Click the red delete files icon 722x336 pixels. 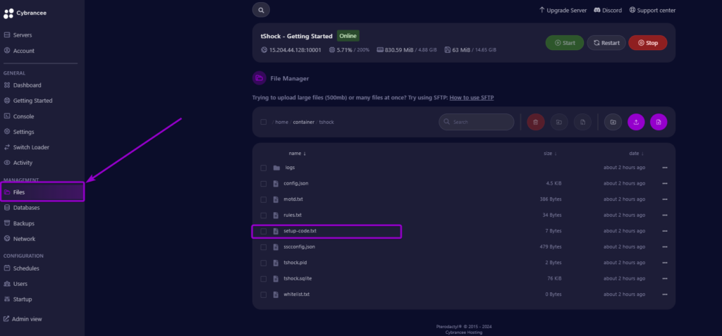tap(536, 122)
